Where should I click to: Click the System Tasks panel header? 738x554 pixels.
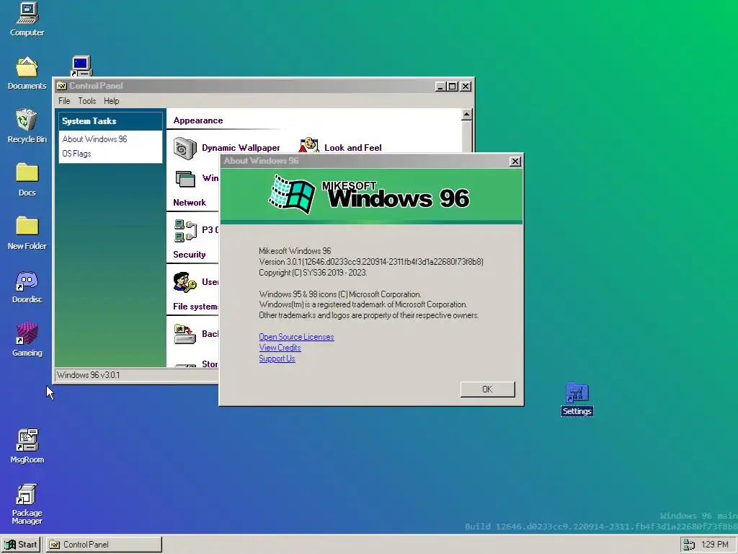110,121
